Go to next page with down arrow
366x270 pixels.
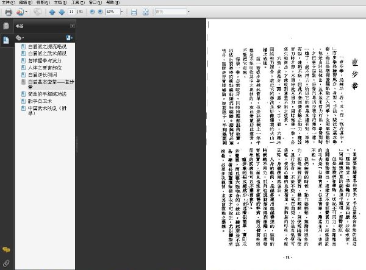pyautogui.click(x=62, y=12)
